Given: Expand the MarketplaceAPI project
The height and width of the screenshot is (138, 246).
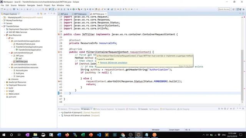Looking at the screenshot, I should click(x=2, y=17).
